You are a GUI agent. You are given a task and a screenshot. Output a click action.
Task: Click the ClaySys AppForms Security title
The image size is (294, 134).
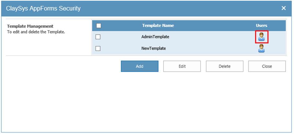tap(43, 8)
